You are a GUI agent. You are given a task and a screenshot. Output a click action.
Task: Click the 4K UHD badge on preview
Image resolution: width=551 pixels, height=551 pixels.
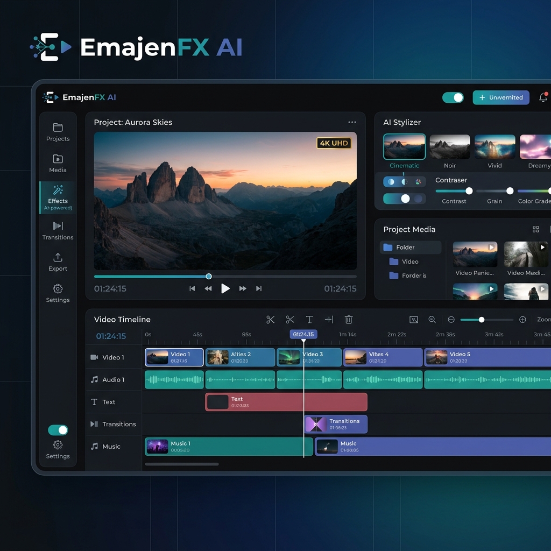[334, 143]
